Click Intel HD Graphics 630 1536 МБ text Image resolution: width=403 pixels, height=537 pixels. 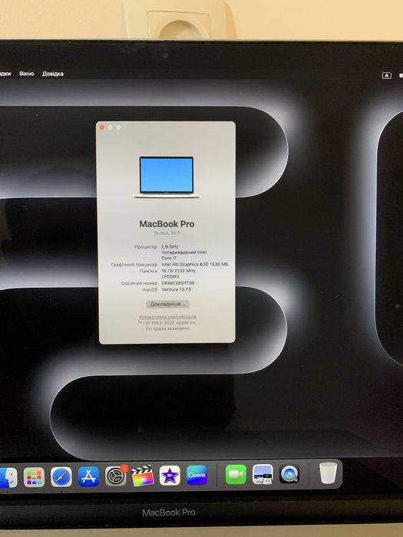[x=195, y=265]
